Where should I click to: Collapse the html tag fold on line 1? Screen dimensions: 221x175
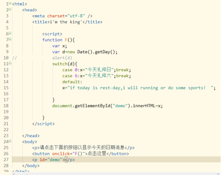[10, 4]
